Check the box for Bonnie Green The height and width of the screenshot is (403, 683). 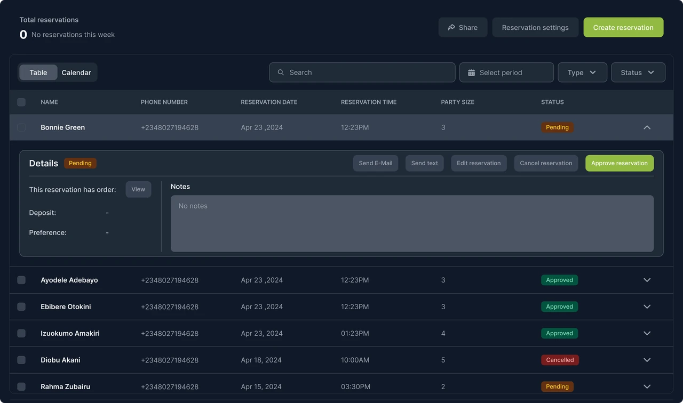point(21,127)
